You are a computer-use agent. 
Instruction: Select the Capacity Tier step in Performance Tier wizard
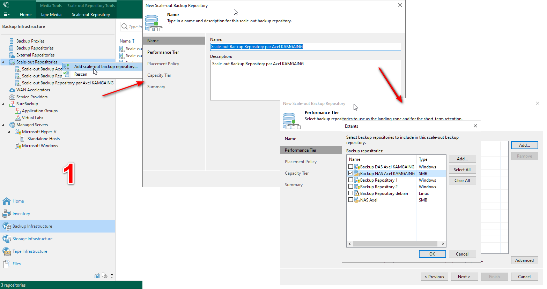click(297, 173)
